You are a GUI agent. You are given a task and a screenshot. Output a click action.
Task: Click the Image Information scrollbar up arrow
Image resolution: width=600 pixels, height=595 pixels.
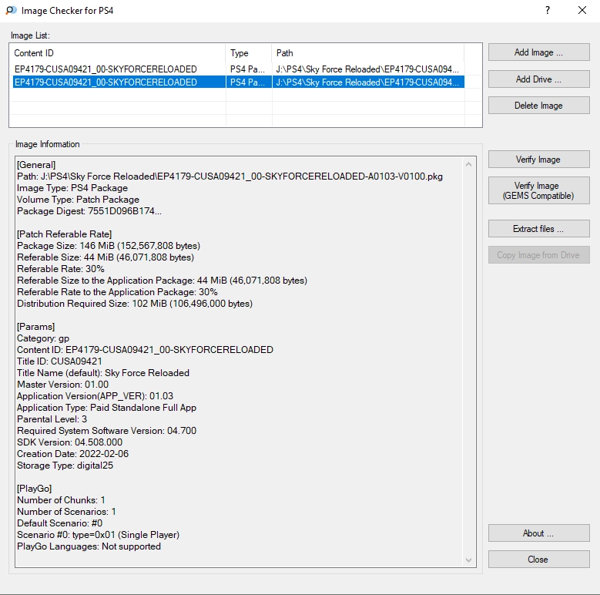(468, 164)
